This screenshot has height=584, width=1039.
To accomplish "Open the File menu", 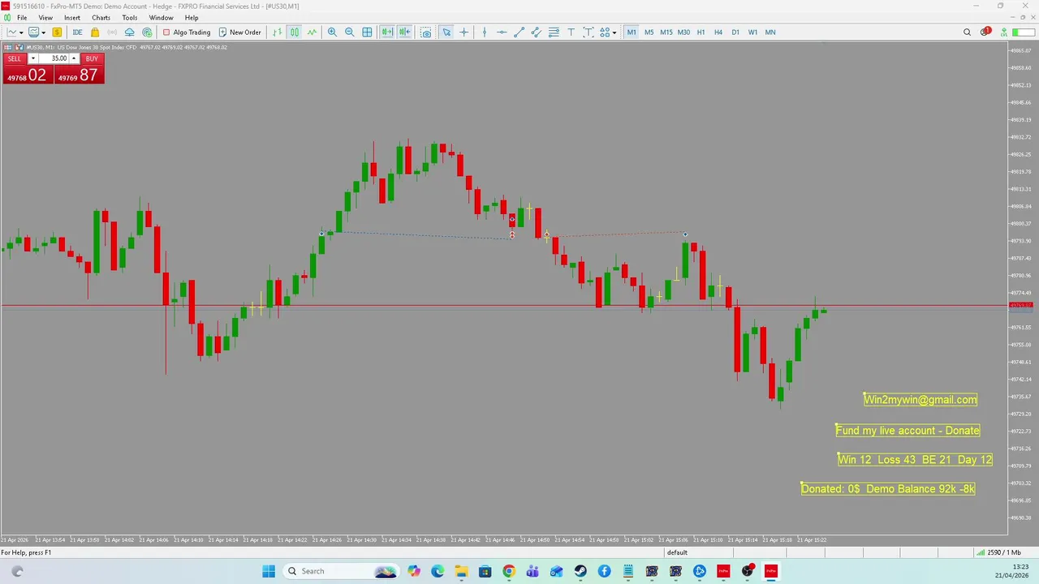I will pyautogui.click(x=22, y=18).
